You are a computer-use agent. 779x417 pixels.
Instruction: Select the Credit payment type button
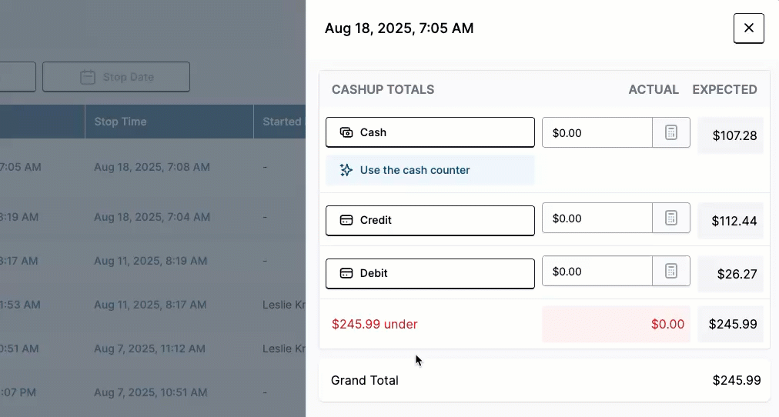(430, 220)
